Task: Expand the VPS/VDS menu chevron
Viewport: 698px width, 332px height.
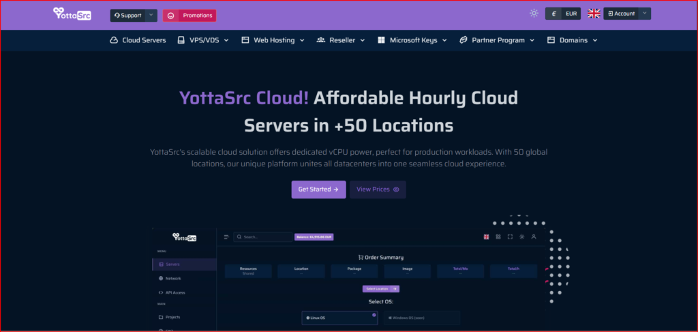Action: coord(226,40)
